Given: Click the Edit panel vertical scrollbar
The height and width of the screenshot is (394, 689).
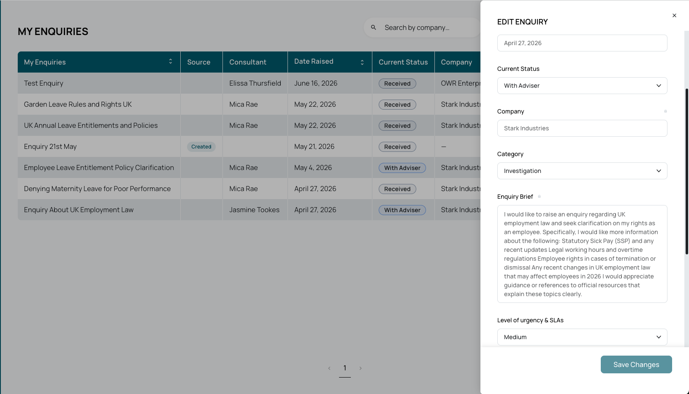Looking at the screenshot, I should (x=687, y=171).
